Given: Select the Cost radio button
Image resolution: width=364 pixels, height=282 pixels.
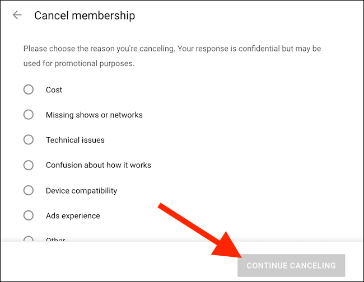Looking at the screenshot, I should (29, 90).
